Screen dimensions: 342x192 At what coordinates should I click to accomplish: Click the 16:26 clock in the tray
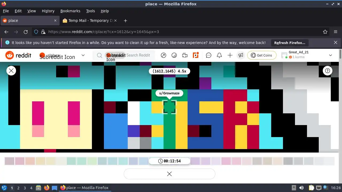(336, 188)
